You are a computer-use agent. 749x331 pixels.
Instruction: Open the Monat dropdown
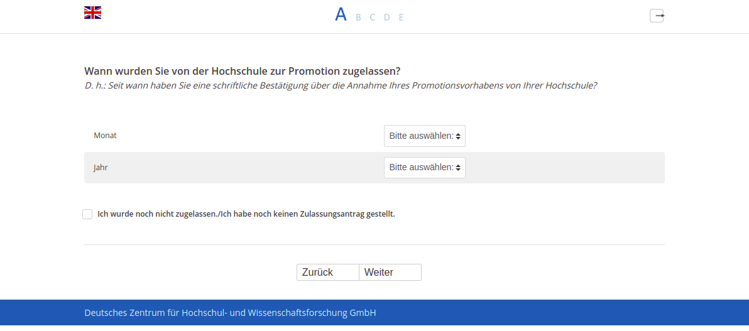click(425, 136)
